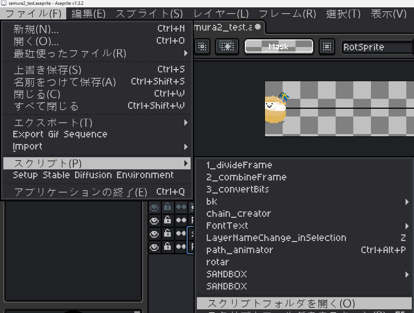Choose 名前をつけて保存(A) Save As
The height and width of the screenshot is (313, 414).
point(97,82)
